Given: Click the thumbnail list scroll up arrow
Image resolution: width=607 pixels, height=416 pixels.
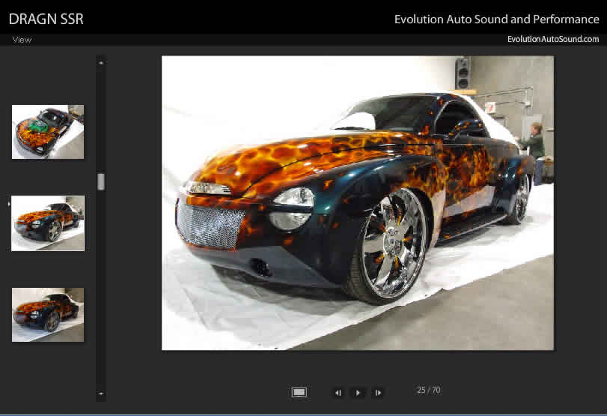Looking at the screenshot, I should pyautogui.click(x=101, y=63).
